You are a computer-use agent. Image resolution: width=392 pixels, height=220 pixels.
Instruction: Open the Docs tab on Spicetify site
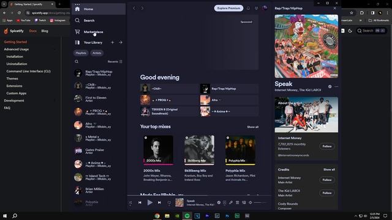(x=32, y=31)
